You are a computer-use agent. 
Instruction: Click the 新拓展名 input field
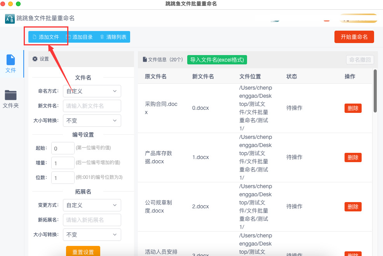(x=92, y=220)
